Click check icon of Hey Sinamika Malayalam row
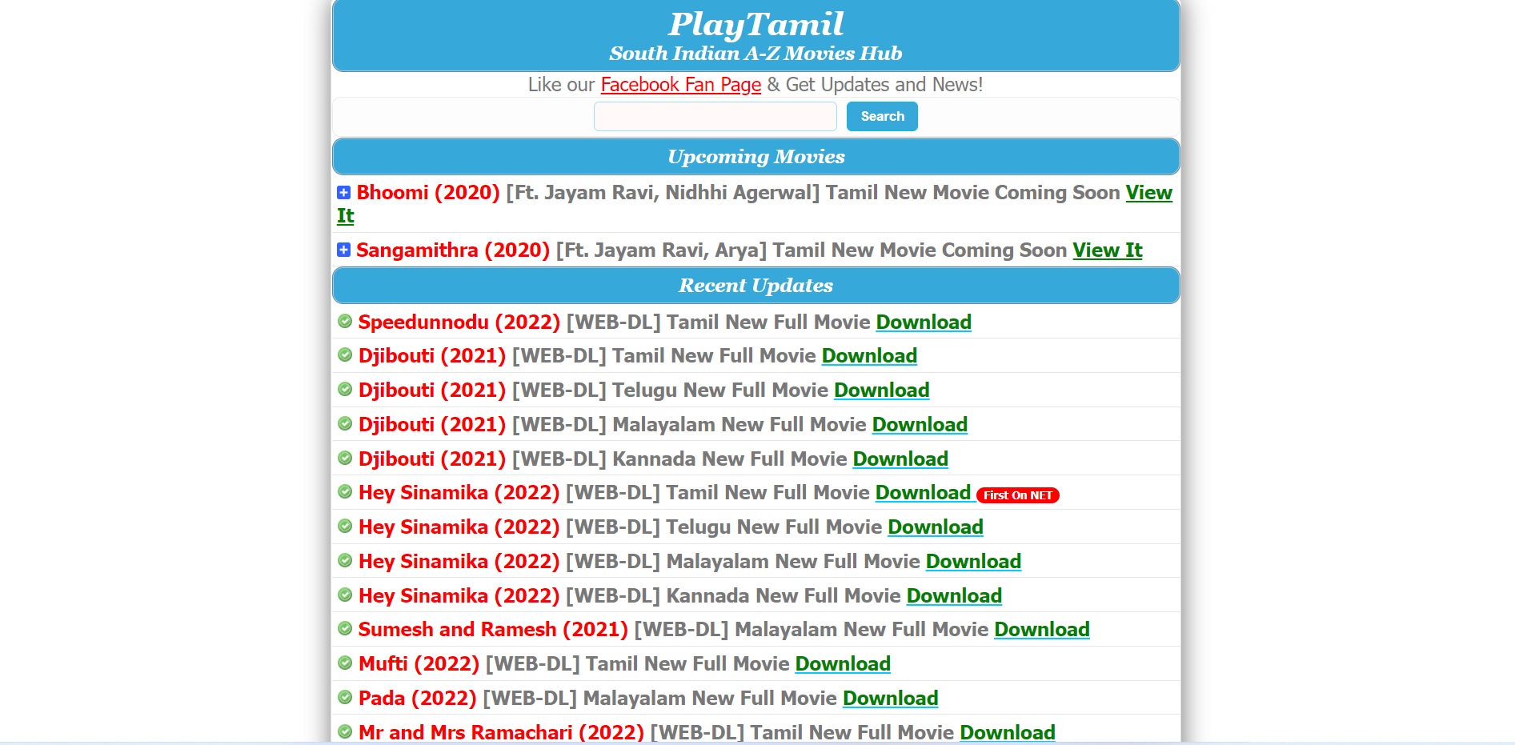 (x=345, y=560)
